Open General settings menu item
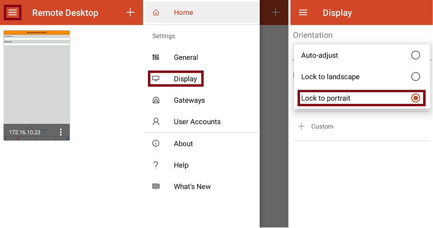This screenshot has height=228, width=433. click(186, 57)
